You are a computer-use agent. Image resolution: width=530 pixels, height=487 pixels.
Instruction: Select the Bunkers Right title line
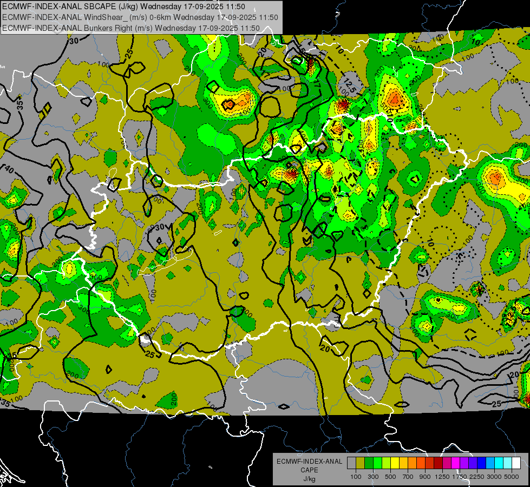point(131,28)
